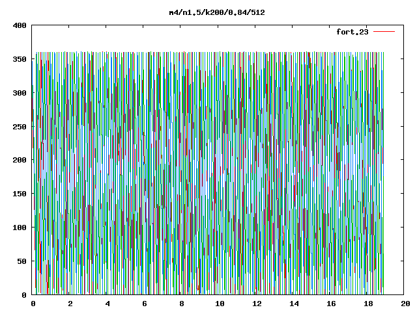Click the x-axis label 6
The width and height of the screenshot is (417, 312).
[145, 304]
